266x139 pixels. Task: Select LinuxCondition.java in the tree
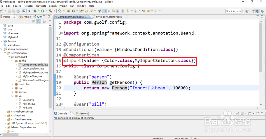[x=33, y=69]
